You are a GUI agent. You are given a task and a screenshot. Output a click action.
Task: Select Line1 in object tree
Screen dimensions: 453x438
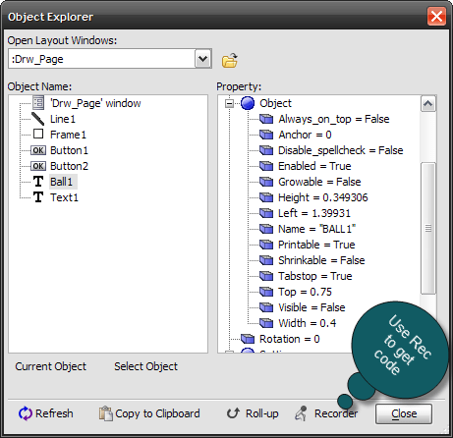pyautogui.click(x=63, y=119)
